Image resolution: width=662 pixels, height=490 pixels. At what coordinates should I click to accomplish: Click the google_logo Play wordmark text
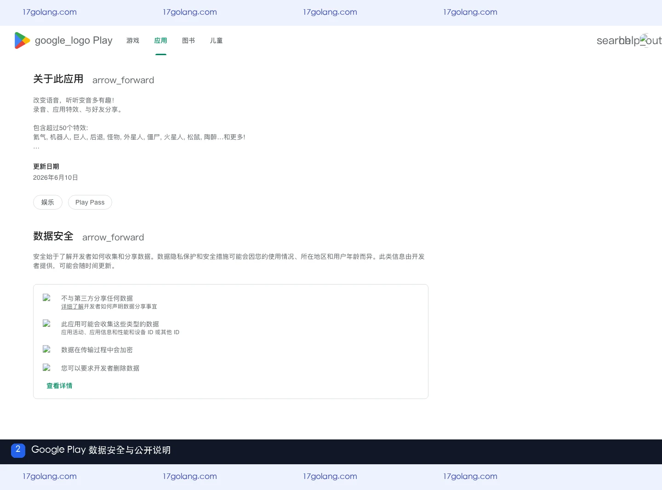click(x=74, y=40)
